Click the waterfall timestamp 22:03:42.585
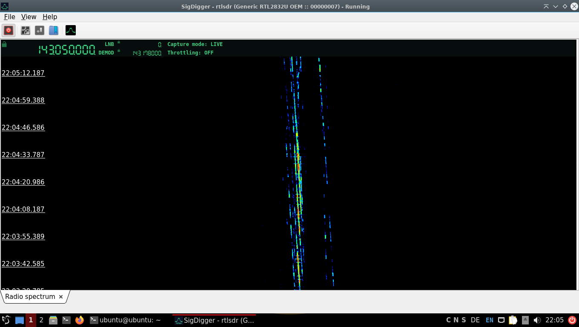 pos(23,264)
